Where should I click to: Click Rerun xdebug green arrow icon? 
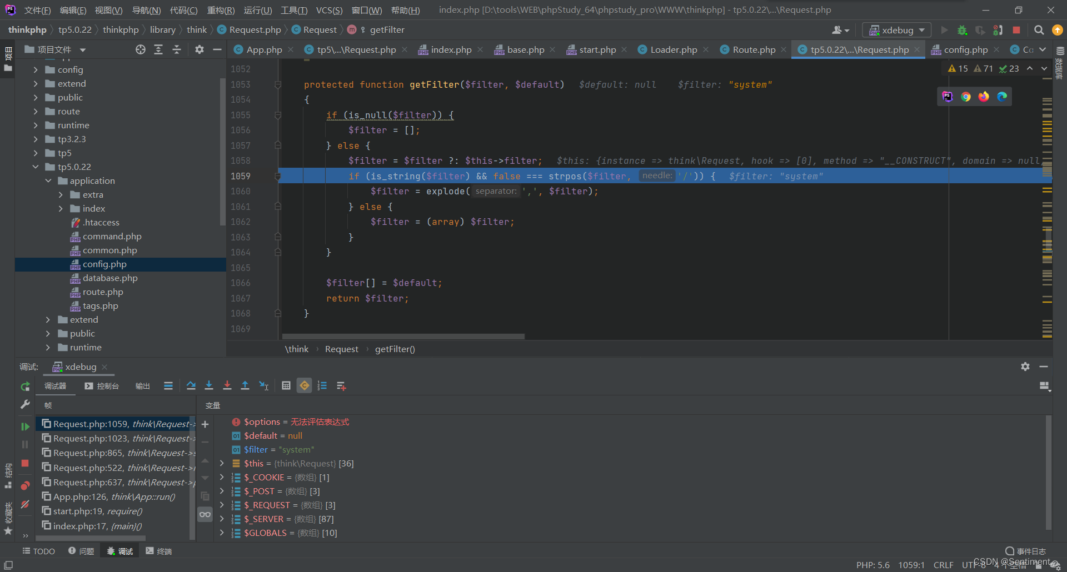(25, 386)
